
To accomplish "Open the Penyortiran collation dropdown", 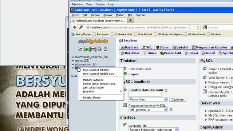I will point(148,99).
